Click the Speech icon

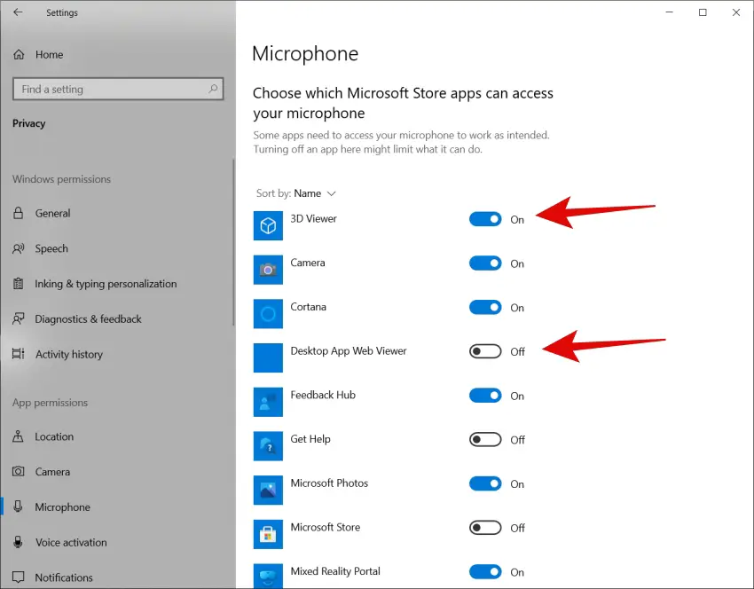click(x=19, y=248)
